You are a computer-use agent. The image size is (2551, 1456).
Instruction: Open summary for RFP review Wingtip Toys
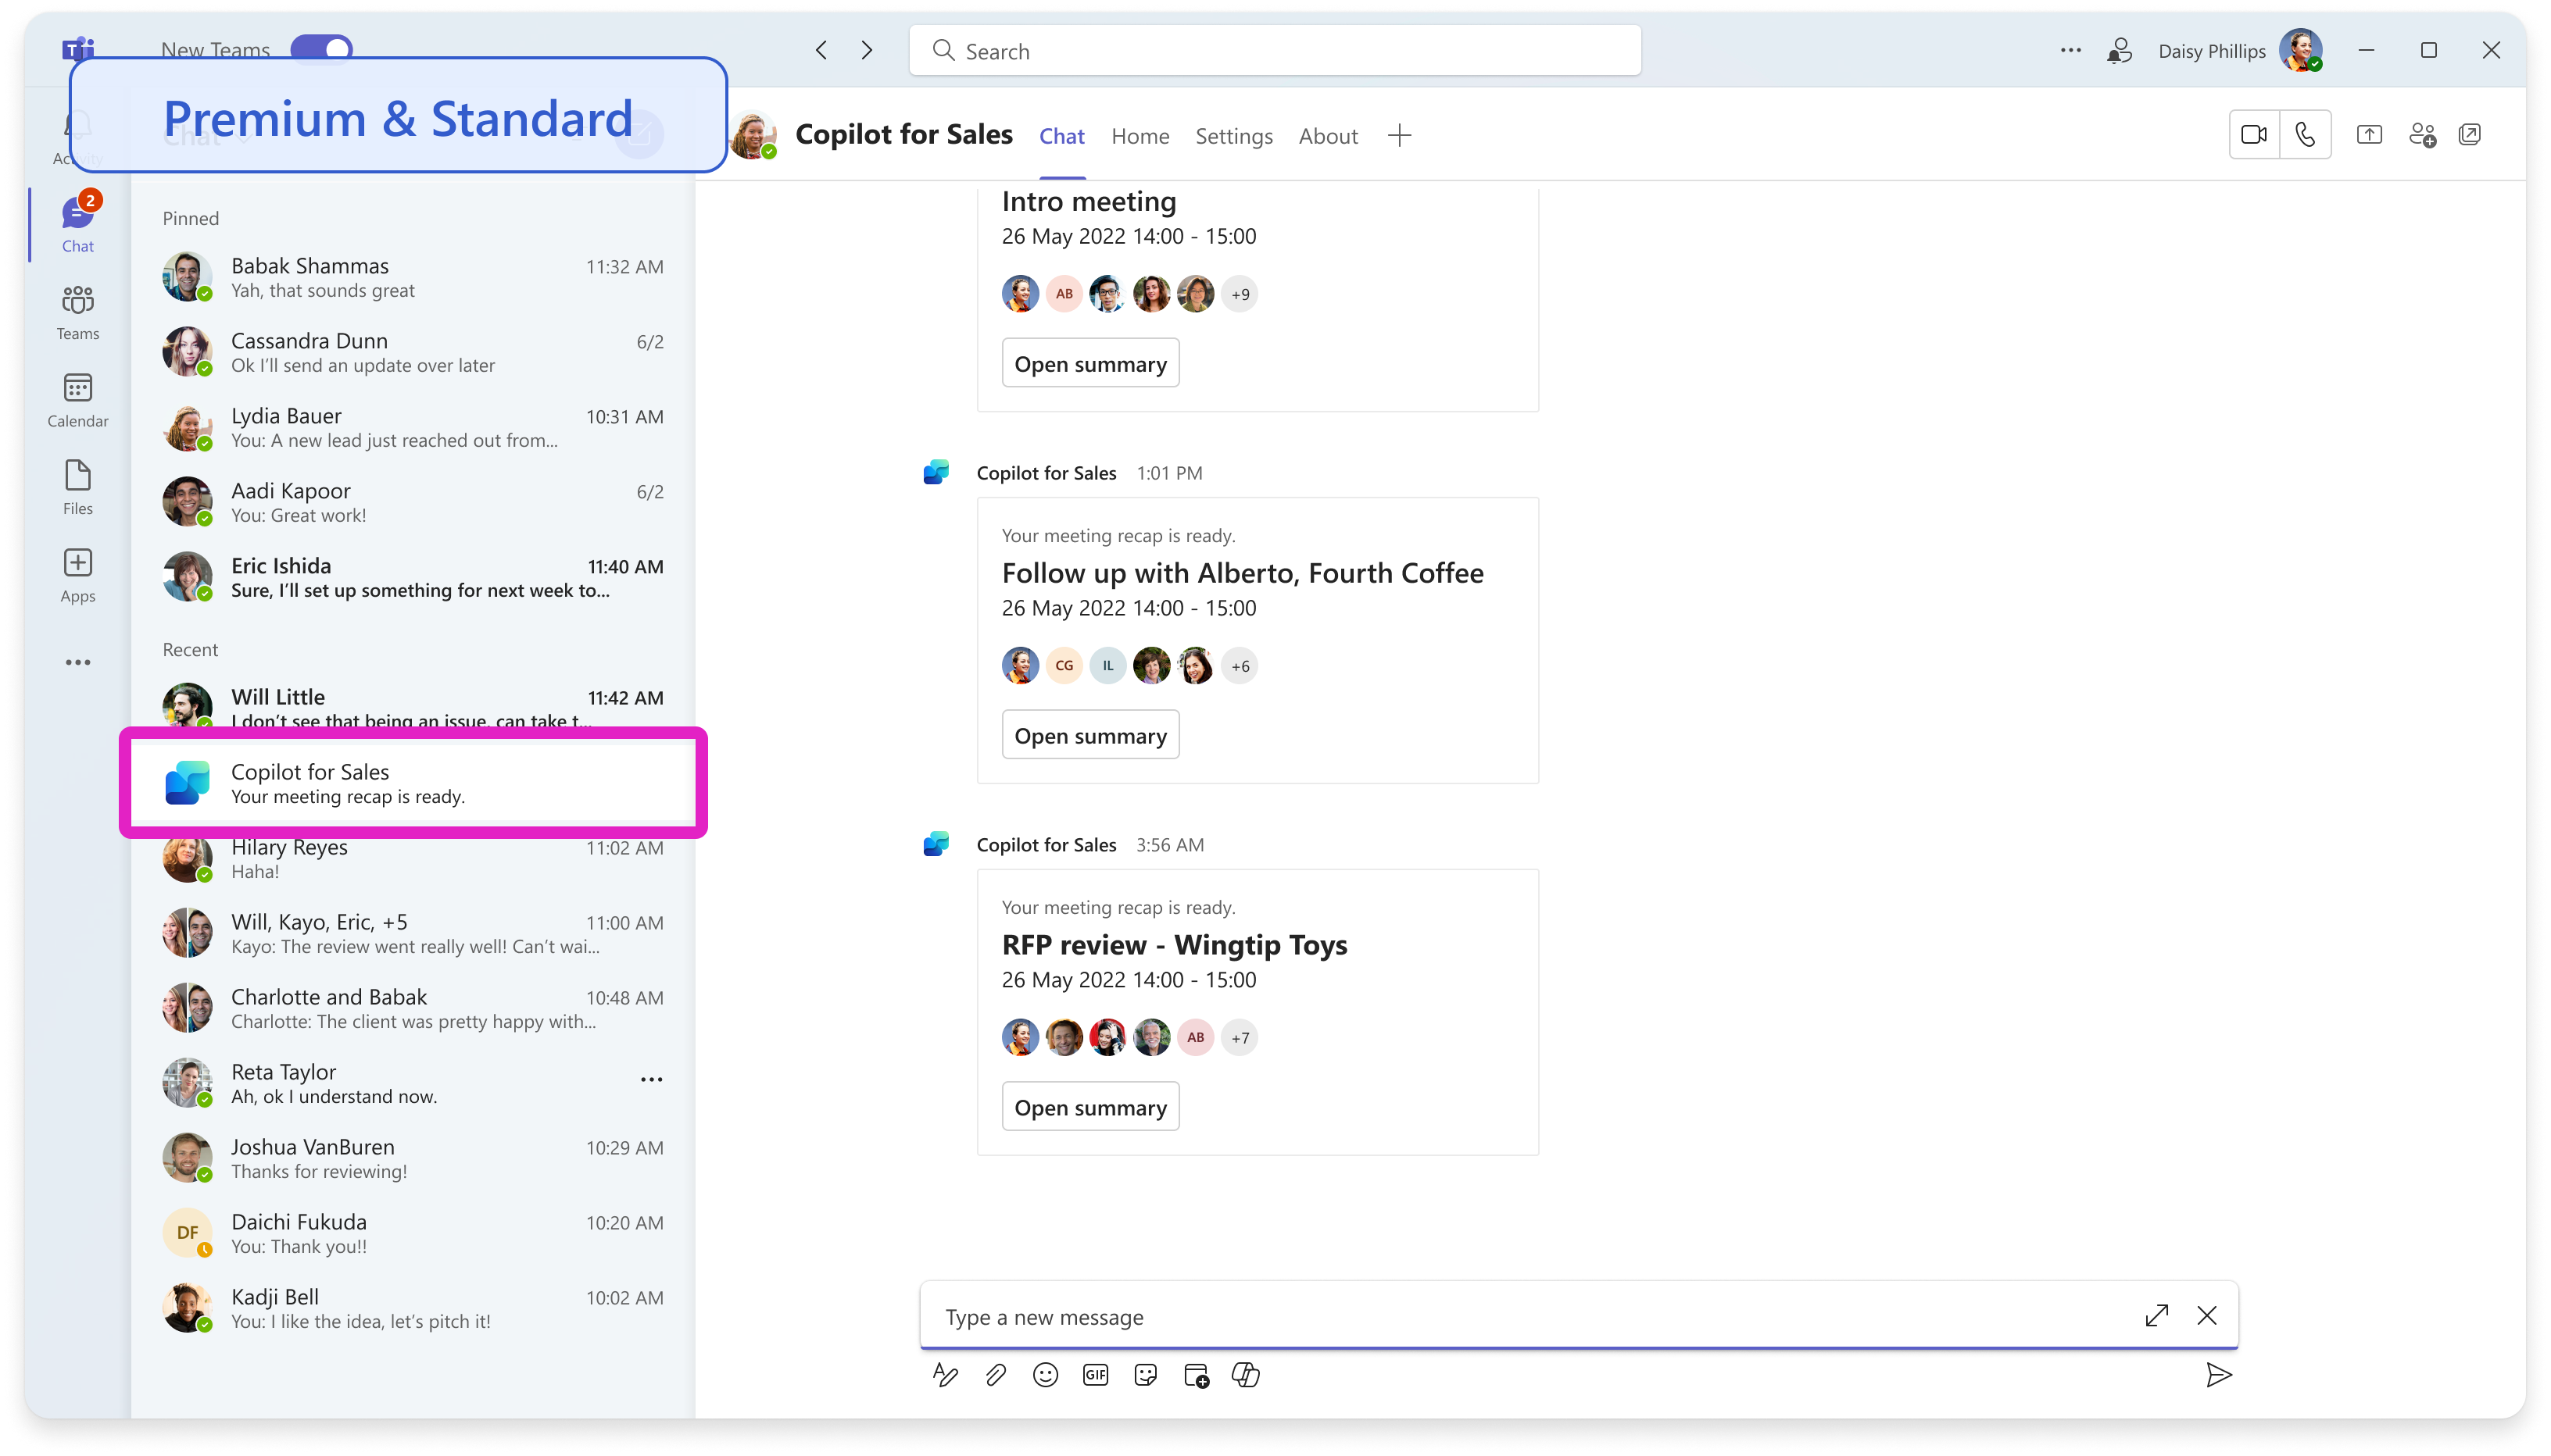[x=1089, y=1105]
